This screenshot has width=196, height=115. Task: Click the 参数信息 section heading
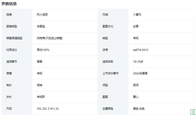(9, 4)
